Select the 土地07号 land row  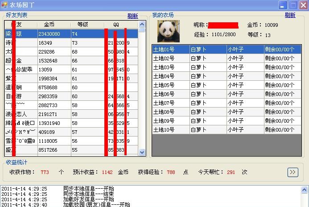pos(227,103)
